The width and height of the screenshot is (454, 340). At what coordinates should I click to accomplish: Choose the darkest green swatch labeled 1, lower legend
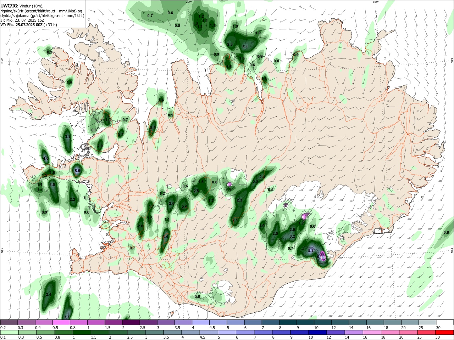82,332
